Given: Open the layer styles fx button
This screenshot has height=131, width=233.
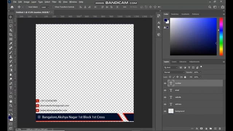Looking at the screenshot, I should [x=197, y=128].
